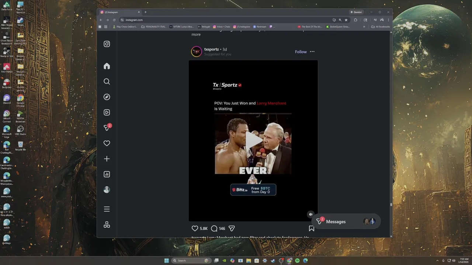Open a new Chrome tab

pyautogui.click(x=145, y=12)
